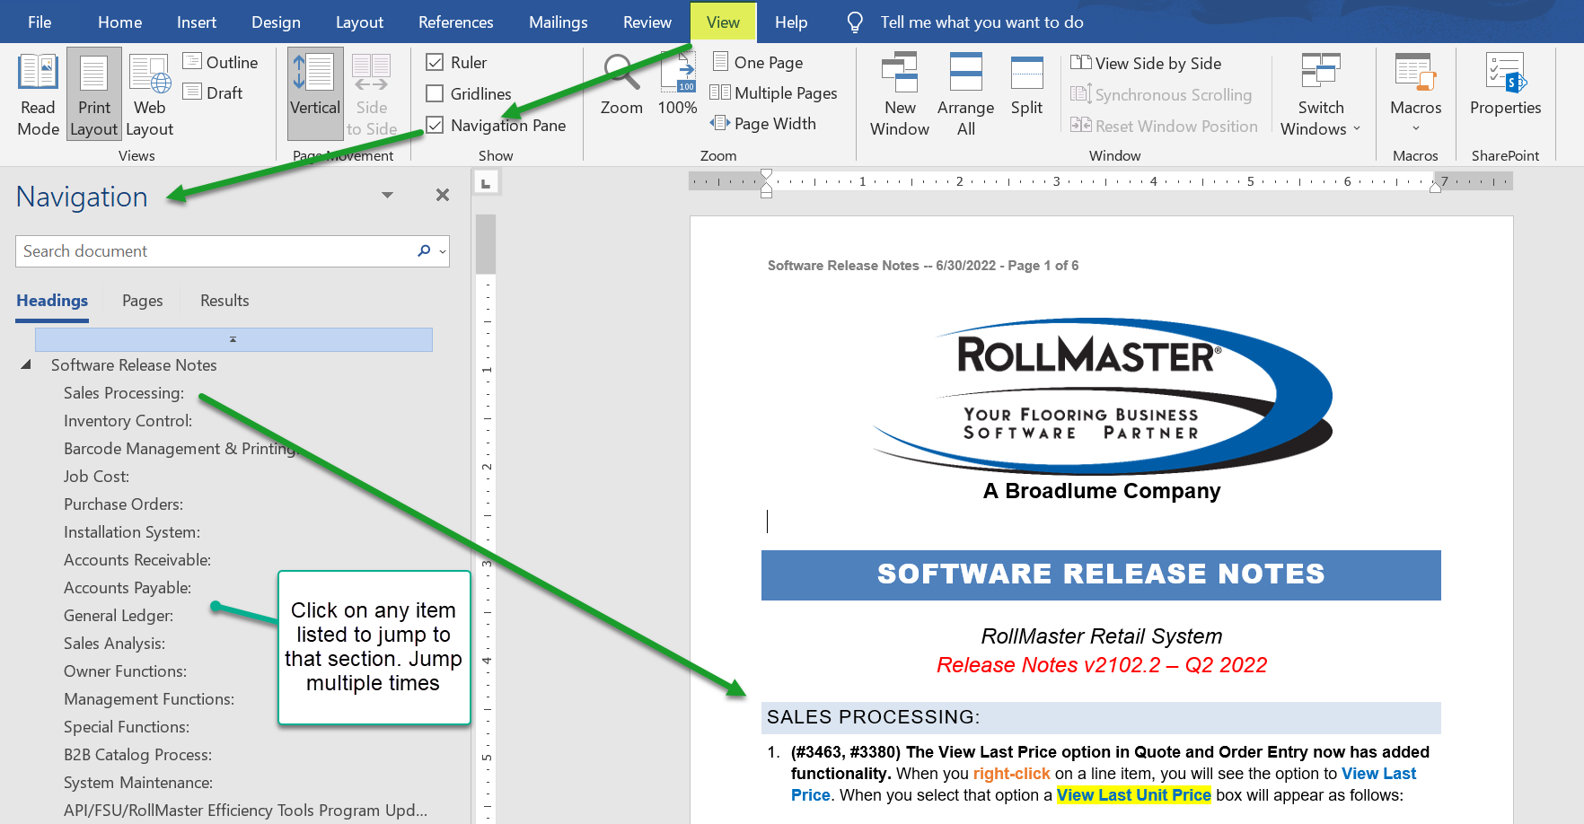Choose Draft view
The width and height of the screenshot is (1584, 824).
tap(213, 92)
